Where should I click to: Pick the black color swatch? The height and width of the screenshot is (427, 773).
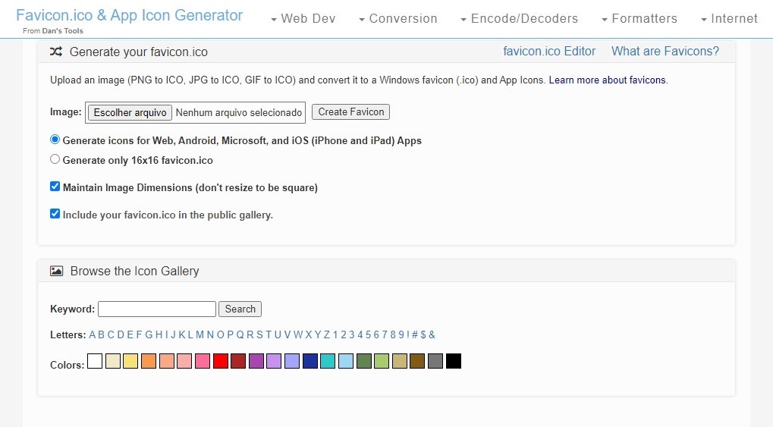click(454, 361)
